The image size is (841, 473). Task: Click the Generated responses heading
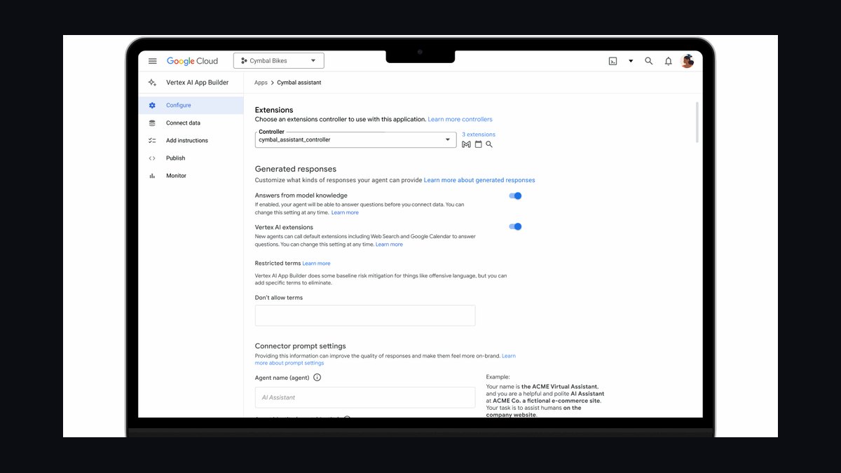click(296, 169)
